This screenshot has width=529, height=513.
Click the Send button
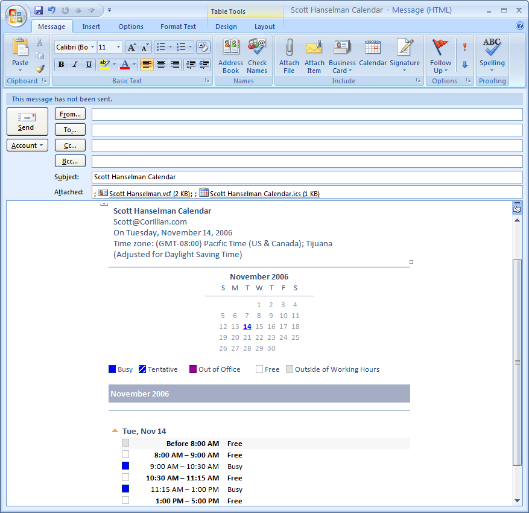click(27, 121)
